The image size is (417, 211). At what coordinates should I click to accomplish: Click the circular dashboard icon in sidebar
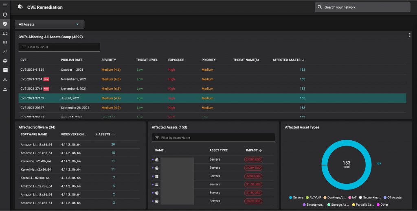[5, 15]
